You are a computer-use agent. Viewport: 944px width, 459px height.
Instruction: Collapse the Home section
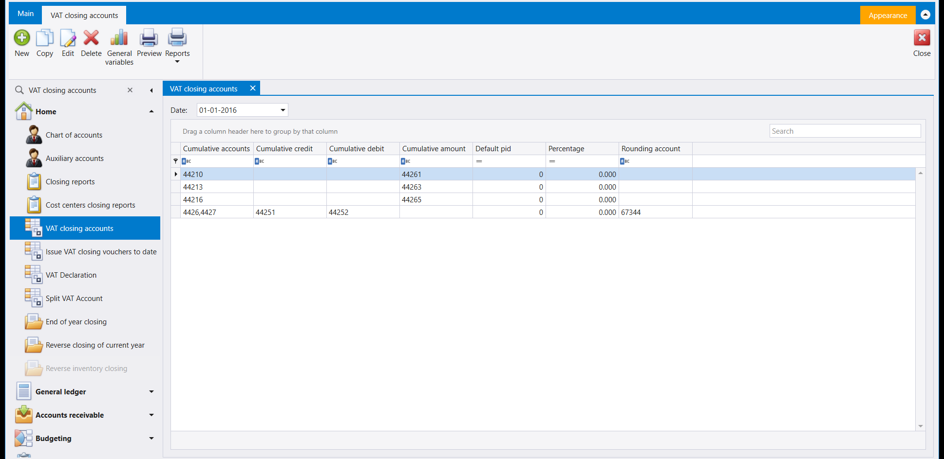coord(151,111)
